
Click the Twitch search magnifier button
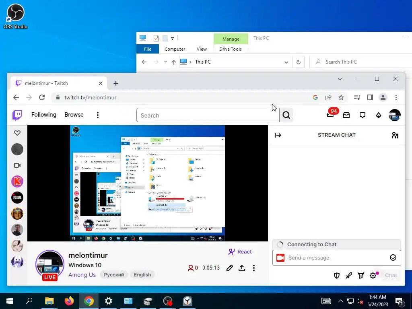286,115
